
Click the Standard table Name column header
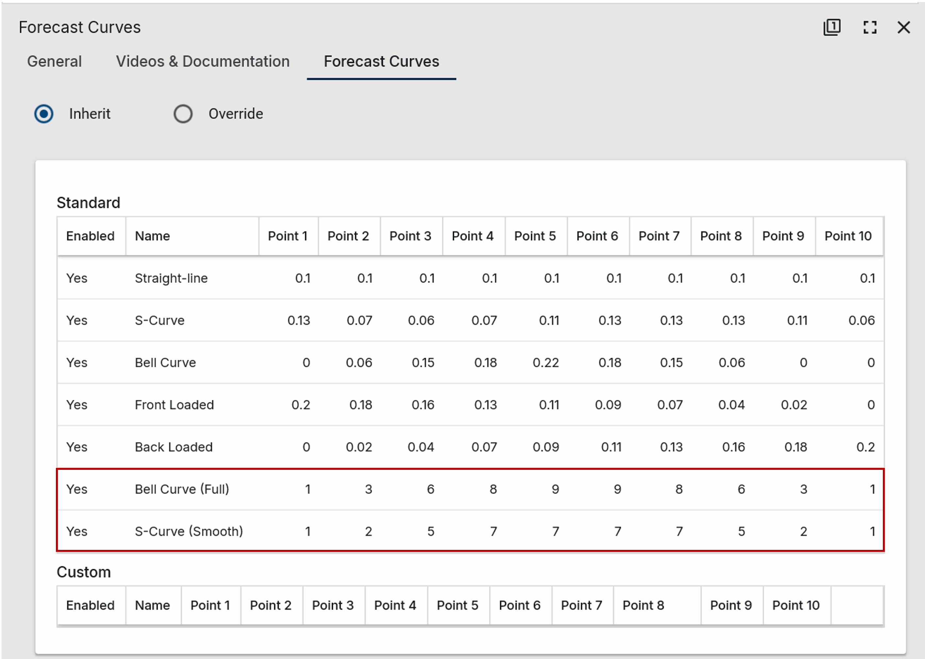tap(152, 236)
